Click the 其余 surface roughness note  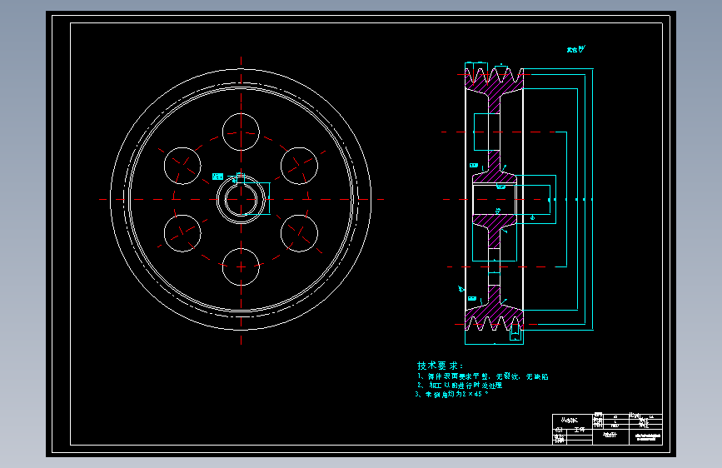point(576,49)
